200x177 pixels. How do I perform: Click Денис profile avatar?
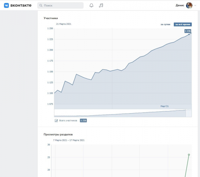(x=189, y=5)
